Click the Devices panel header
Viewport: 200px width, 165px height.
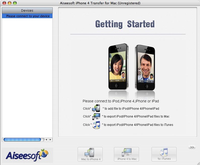coord(27,10)
